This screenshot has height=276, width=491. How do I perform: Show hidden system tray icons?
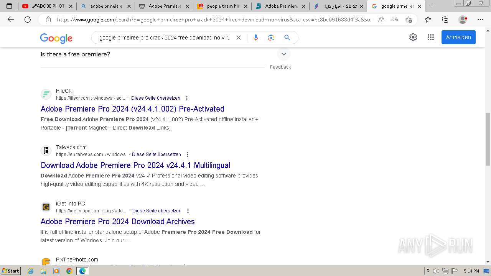point(428,271)
